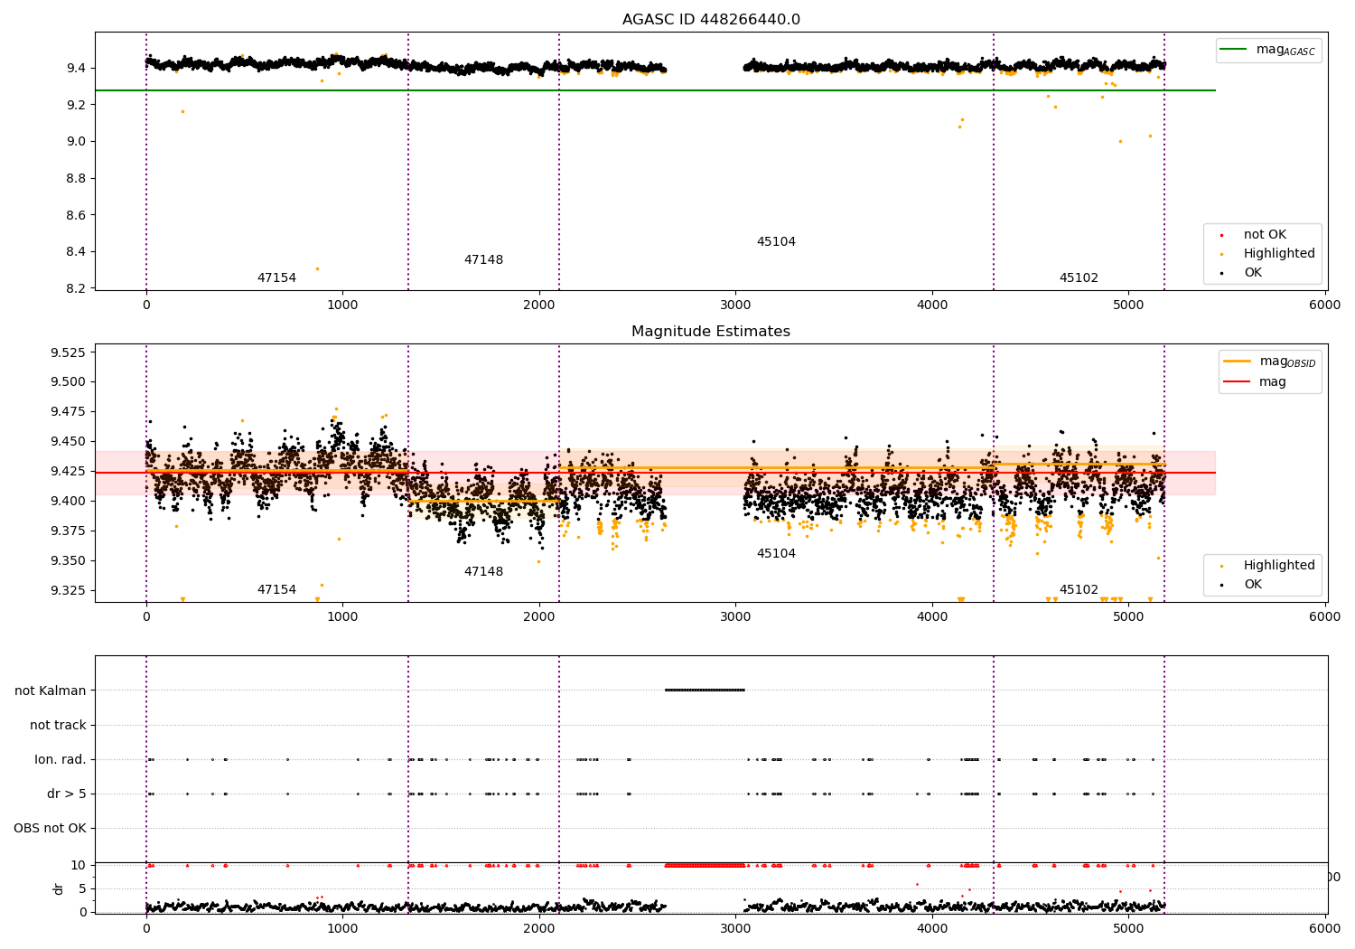This screenshot has height=949, width=1355.
Task: Click the 9.2 y-axis tick label
Action: coord(76,105)
